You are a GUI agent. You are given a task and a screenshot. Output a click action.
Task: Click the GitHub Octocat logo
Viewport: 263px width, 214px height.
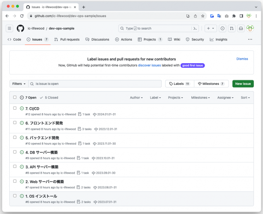(x=20, y=28)
